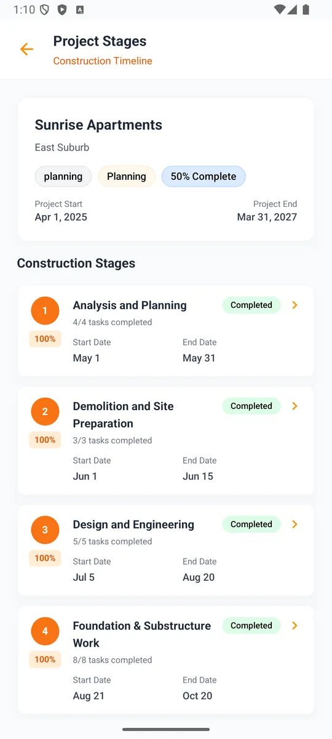Image resolution: width=332 pixels, height=739 pixels.
Task: Select the grey lowercase planning chip
Action: [x=63, y=176]
